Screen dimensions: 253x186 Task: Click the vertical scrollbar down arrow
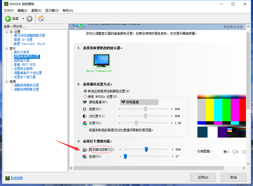coord(248,164)
